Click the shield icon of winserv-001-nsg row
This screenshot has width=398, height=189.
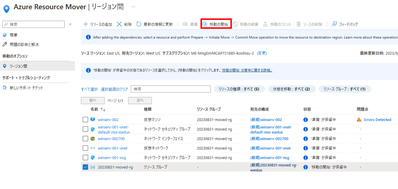tap(93, 157)
